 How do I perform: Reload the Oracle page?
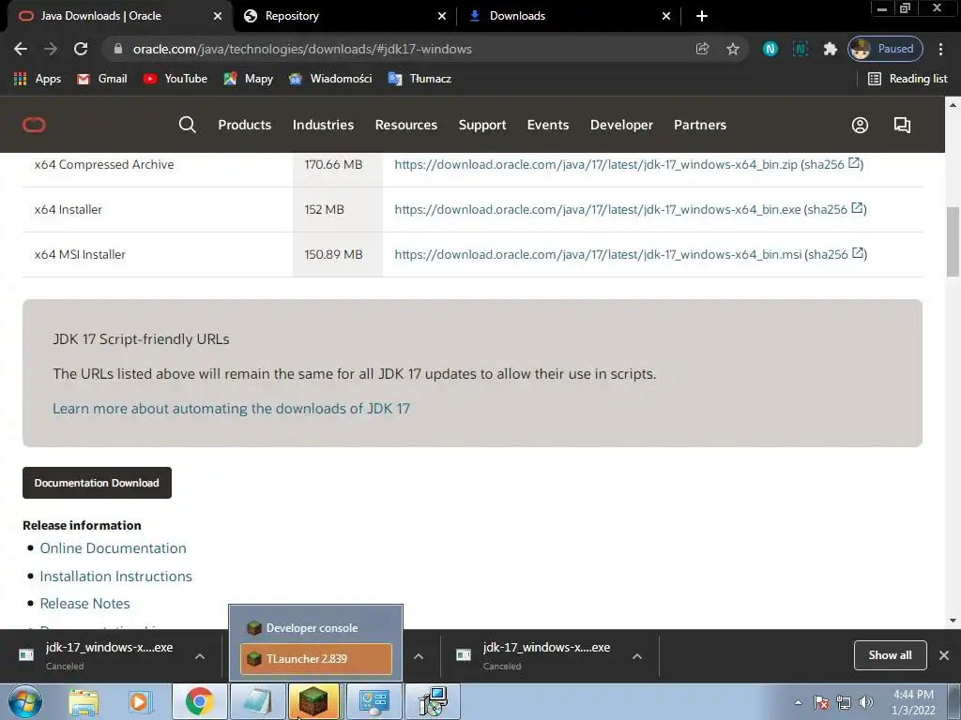pyautogui.click(x=81, y=49)
